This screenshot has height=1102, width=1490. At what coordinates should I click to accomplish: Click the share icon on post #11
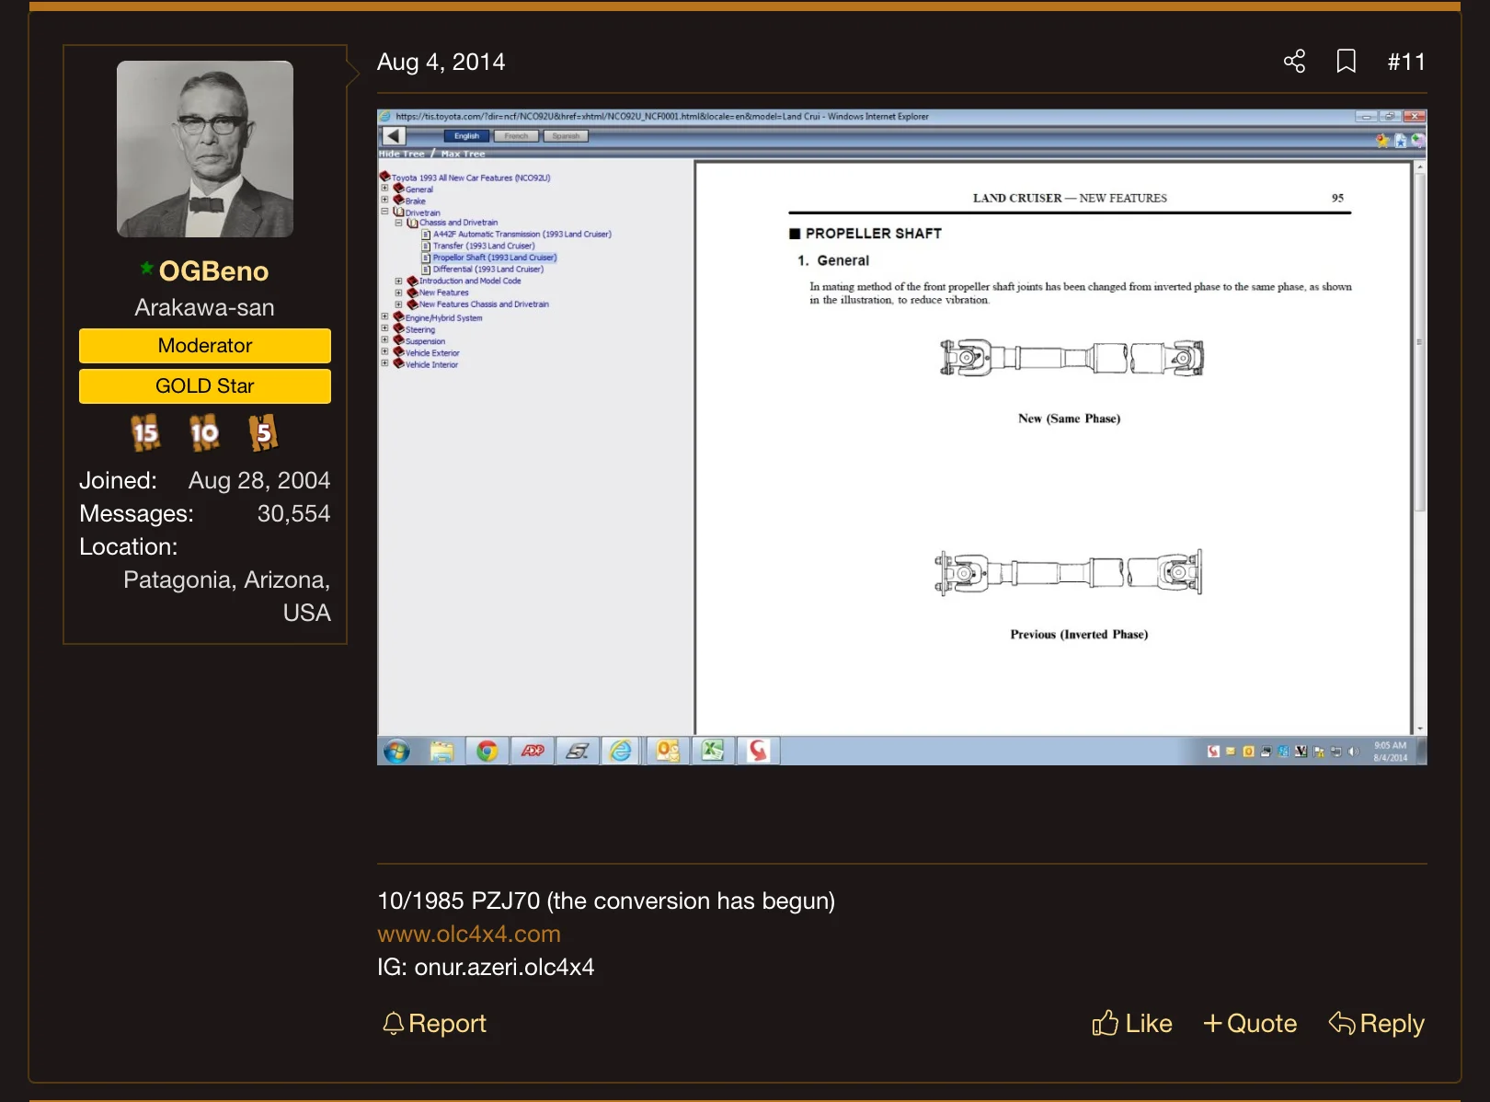pyautogui.click(x=1294, y=62)
